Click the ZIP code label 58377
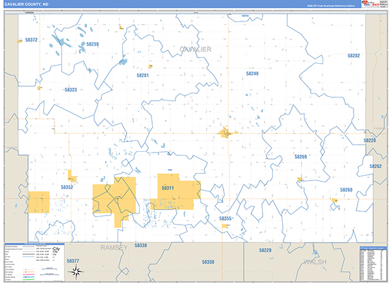The height and width of the screenshot is (283, 390). [73, 261]
